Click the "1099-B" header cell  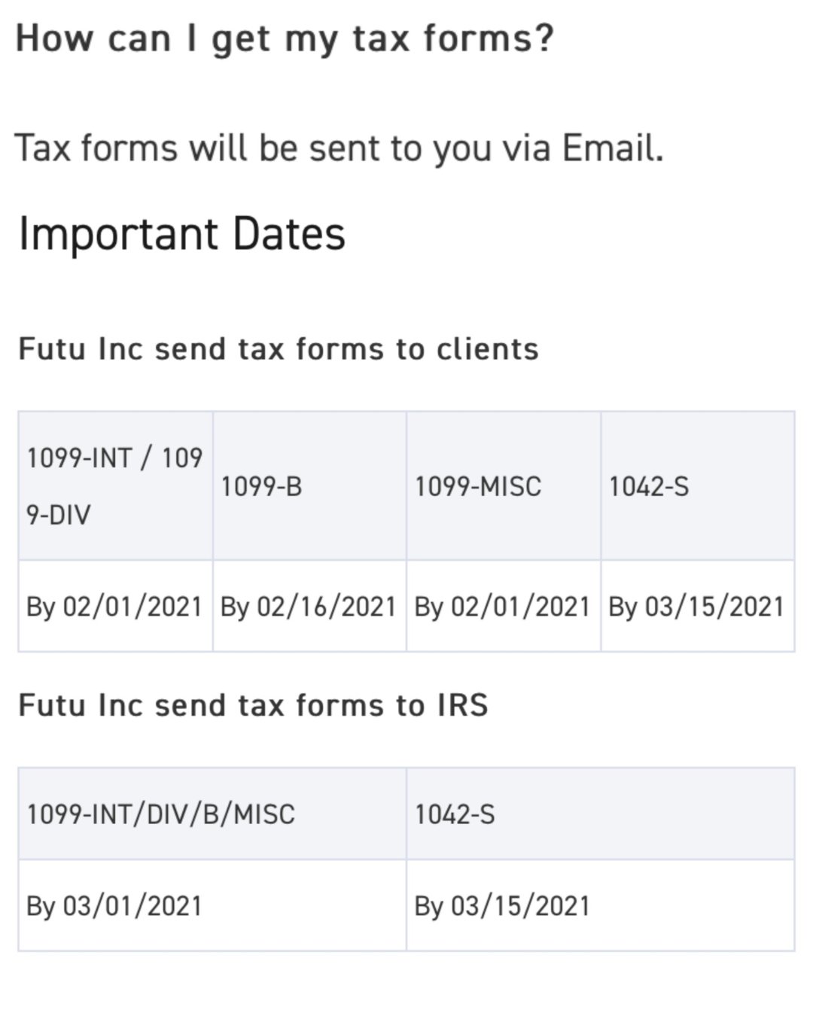(261, 487)
